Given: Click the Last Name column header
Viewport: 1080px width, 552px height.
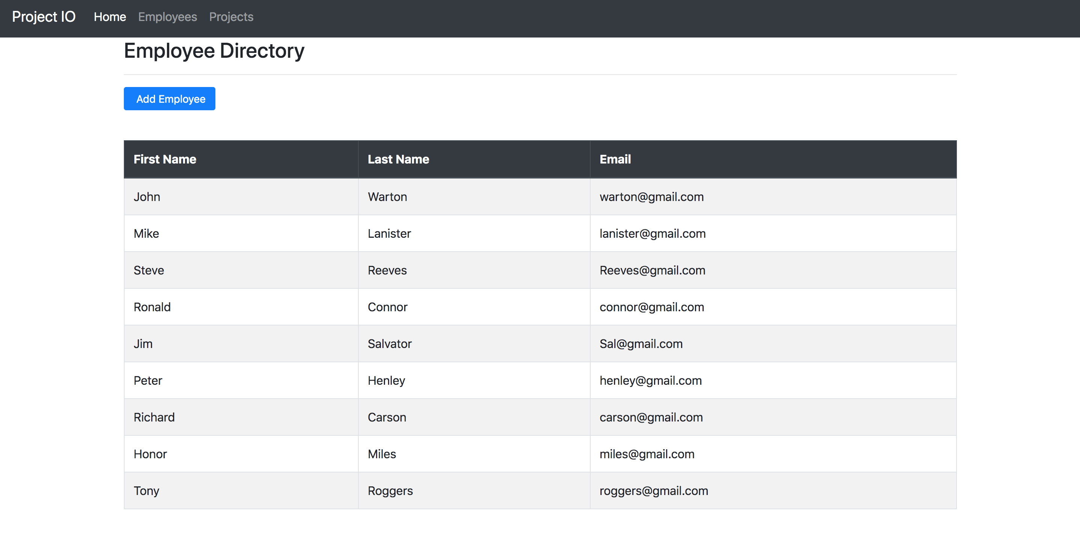Looking at the screenshot, I should coord(398,159).
